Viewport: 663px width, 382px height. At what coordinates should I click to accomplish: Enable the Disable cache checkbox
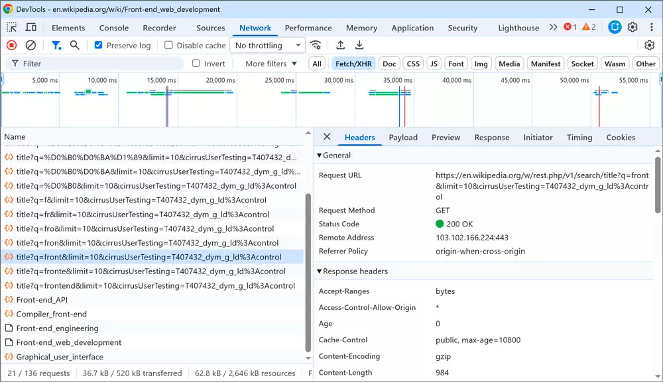(x=168, y=45)
